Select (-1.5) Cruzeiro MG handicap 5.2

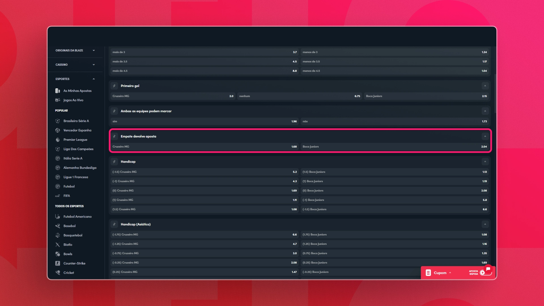tap(205, 172)
